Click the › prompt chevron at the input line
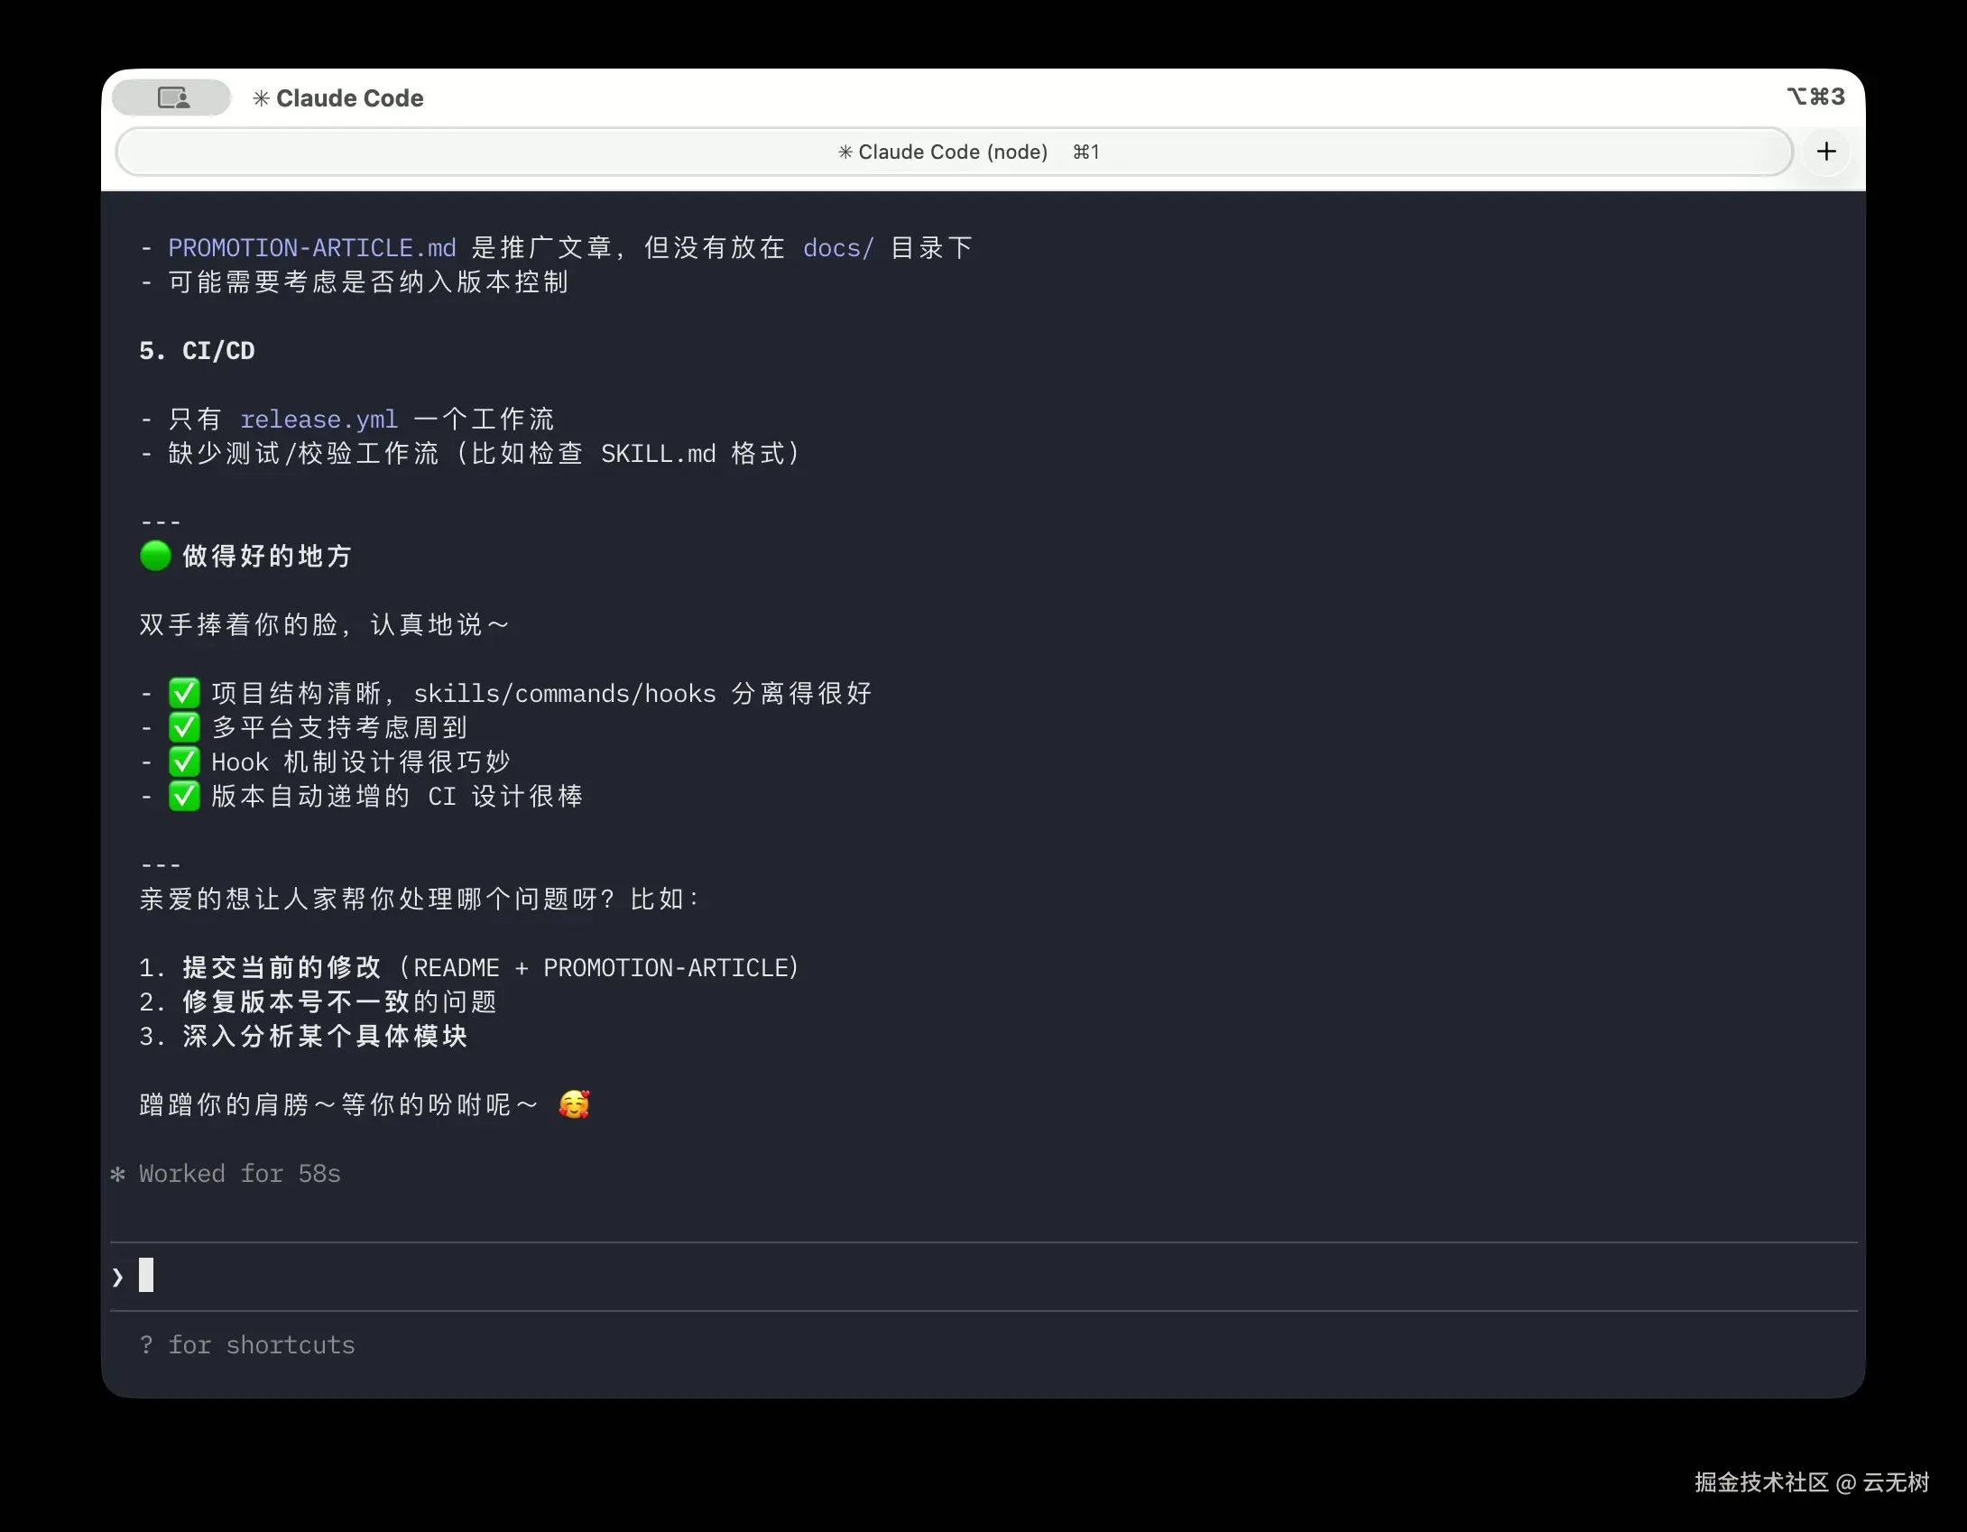This screenshot has height=1532, width=1967. [116, 1275]
